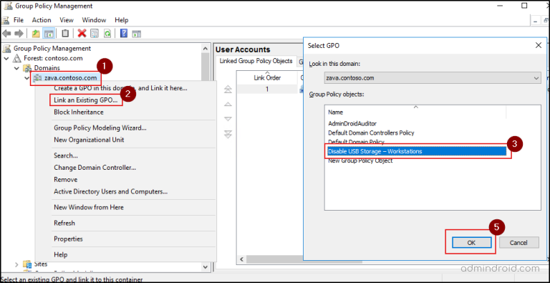Collapse the Forest: contoso.com node
The width and height of the screenshot is (550, 283).
6,58
